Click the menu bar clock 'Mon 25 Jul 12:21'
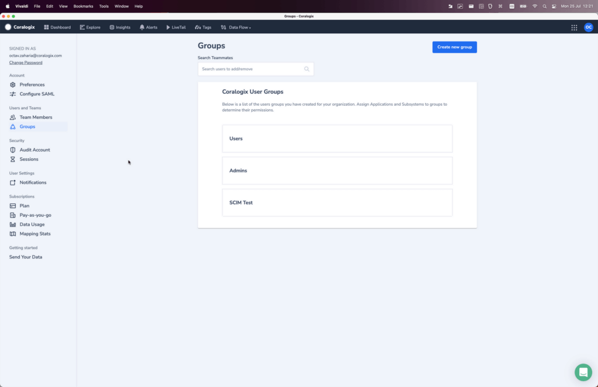Screen dimensions: 598x387 [576, 6]
